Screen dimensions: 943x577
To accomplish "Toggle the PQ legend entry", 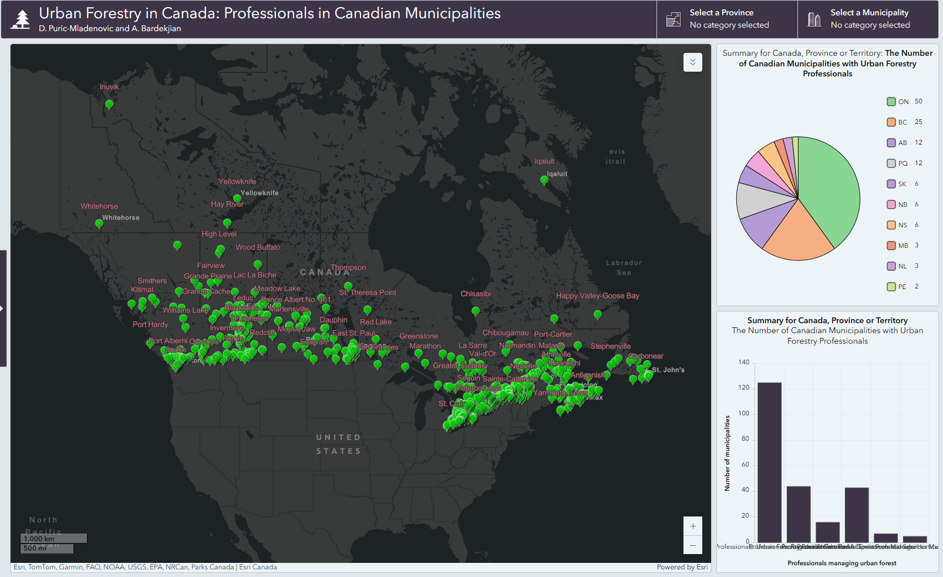I will pyautogui.click(x=891, y=163).
